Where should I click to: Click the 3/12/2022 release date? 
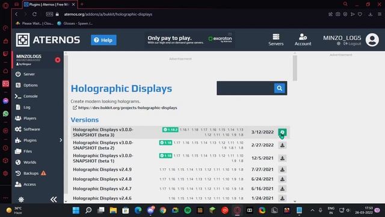click(262, 132)
